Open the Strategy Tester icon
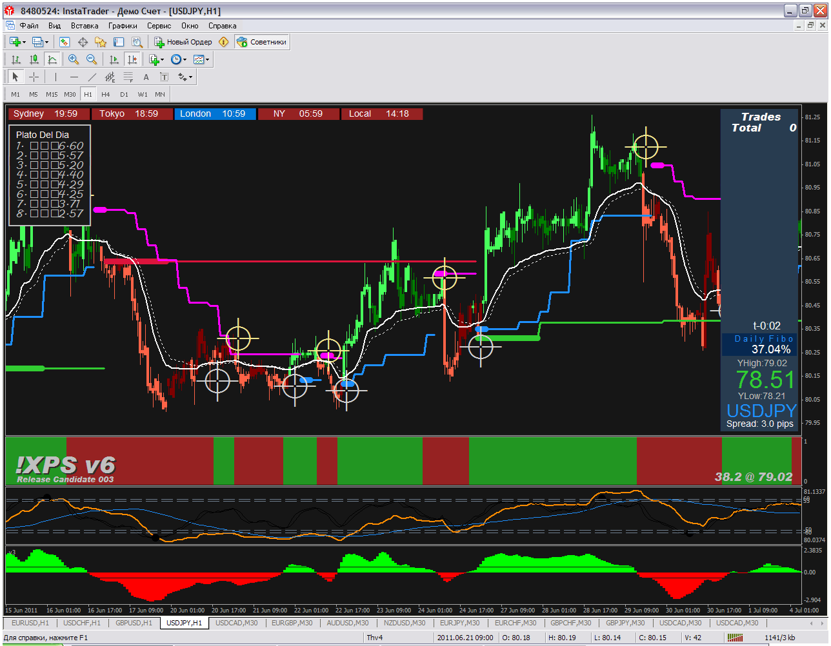831x646 pixels. click(x=137, y=42)
